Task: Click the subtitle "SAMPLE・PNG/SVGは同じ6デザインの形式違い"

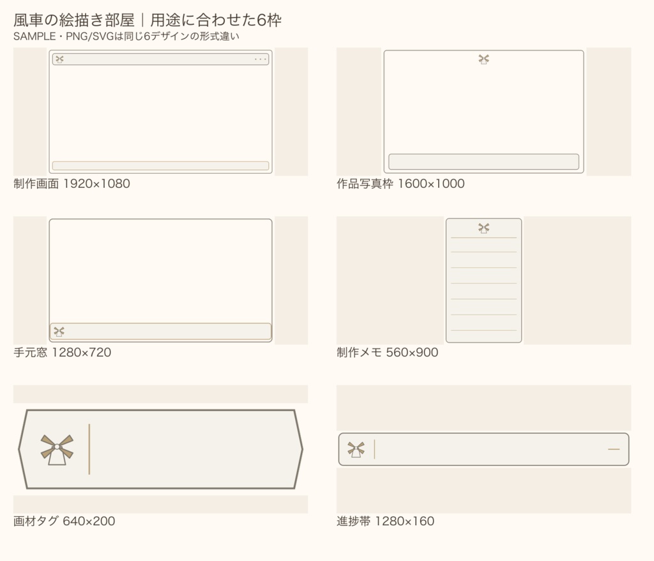Action: coord(126,36)
